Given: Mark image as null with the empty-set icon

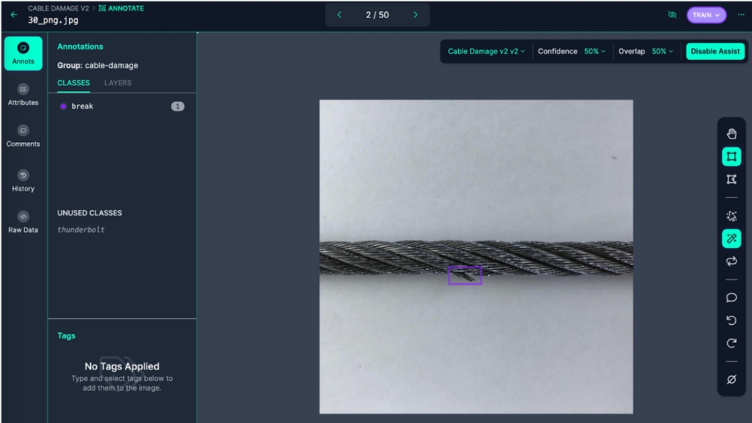Looking at the screenshot, I should [731, 379].
